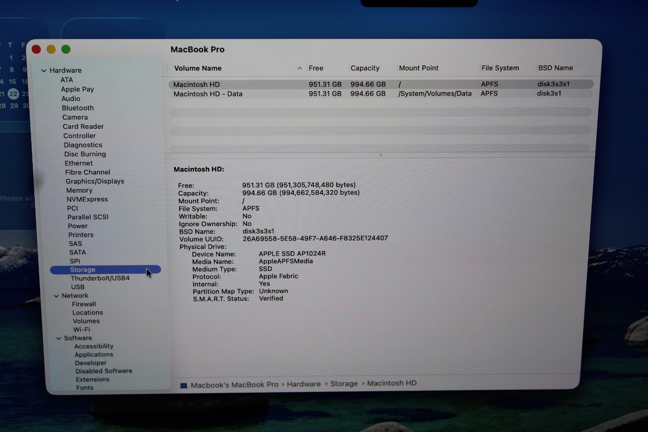
Task: Open Wi-Fi under Network
Action: 81,329
